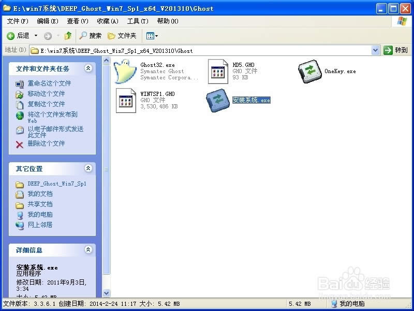Open the Ghost32.exe application icon
This screenshot has width=414, height=311.
point(124,70)
